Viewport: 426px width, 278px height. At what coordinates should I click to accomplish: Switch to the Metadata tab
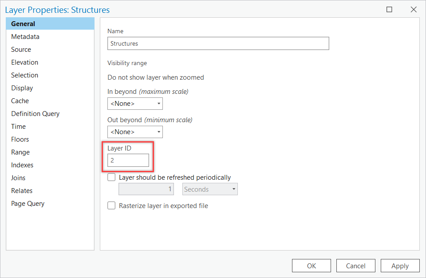[25, 36]
